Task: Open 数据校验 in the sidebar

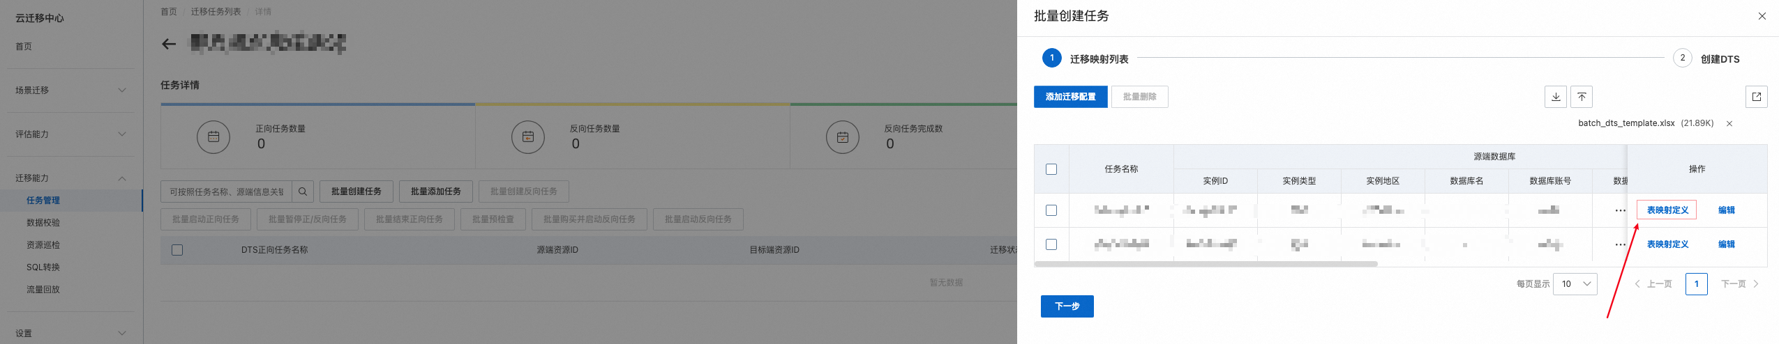Action: coord(43,223)
